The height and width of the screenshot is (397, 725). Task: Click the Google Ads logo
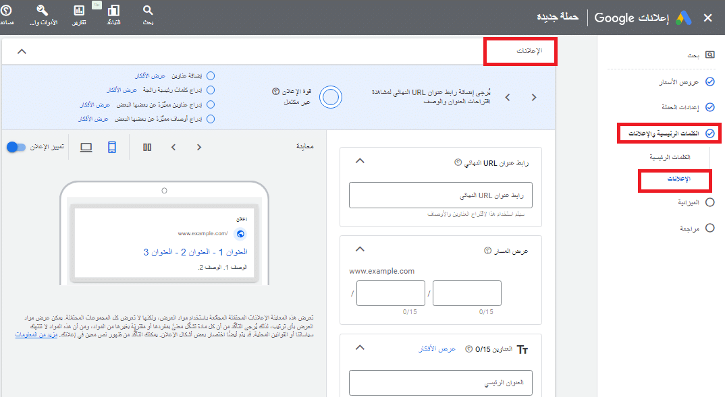684,18
